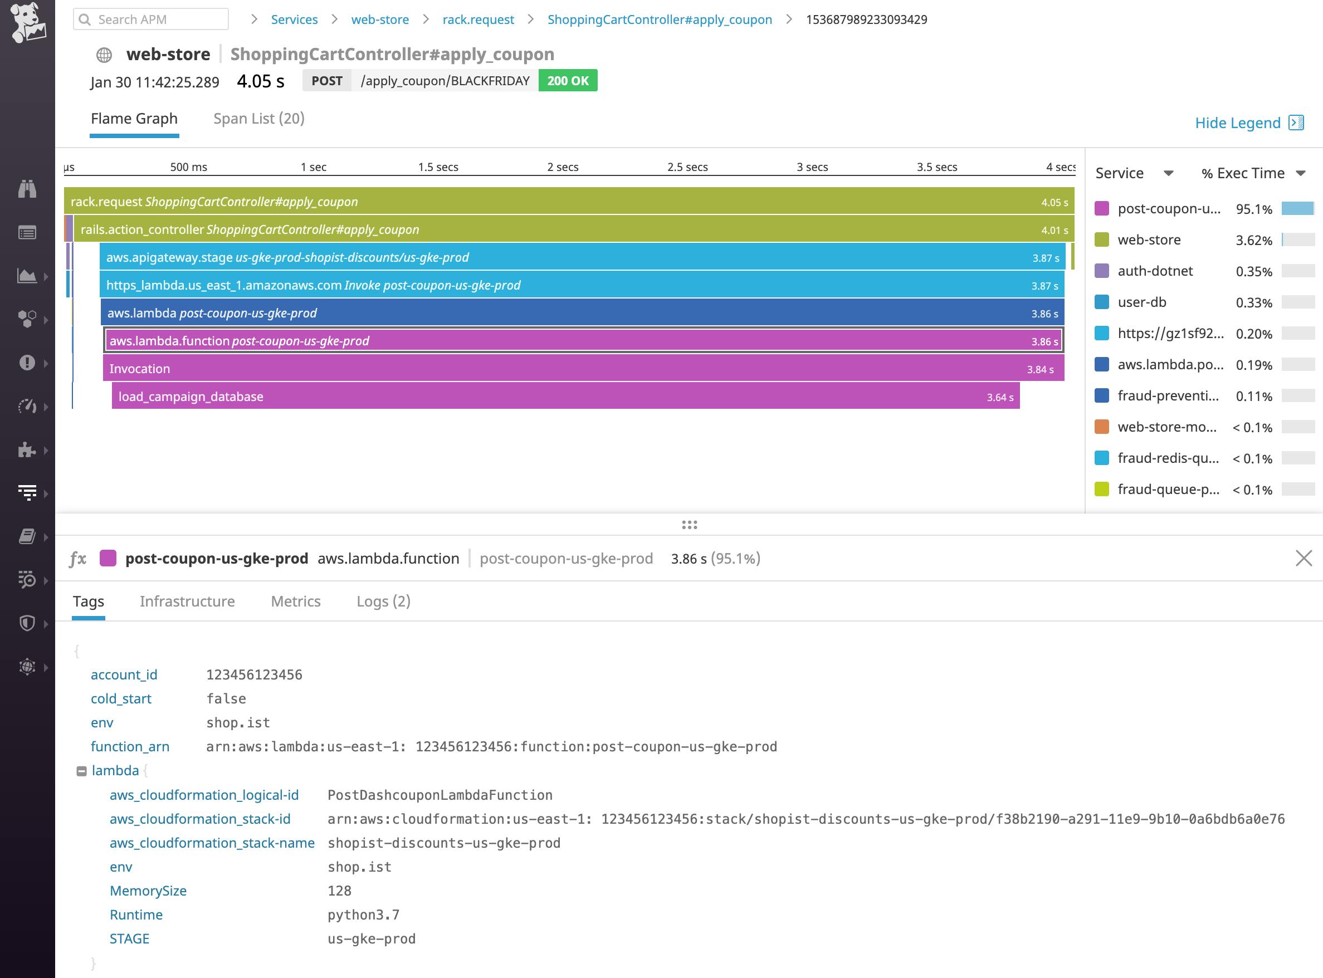Click the Hide Legend link
1323x978 pixels.
[1237, 123]
